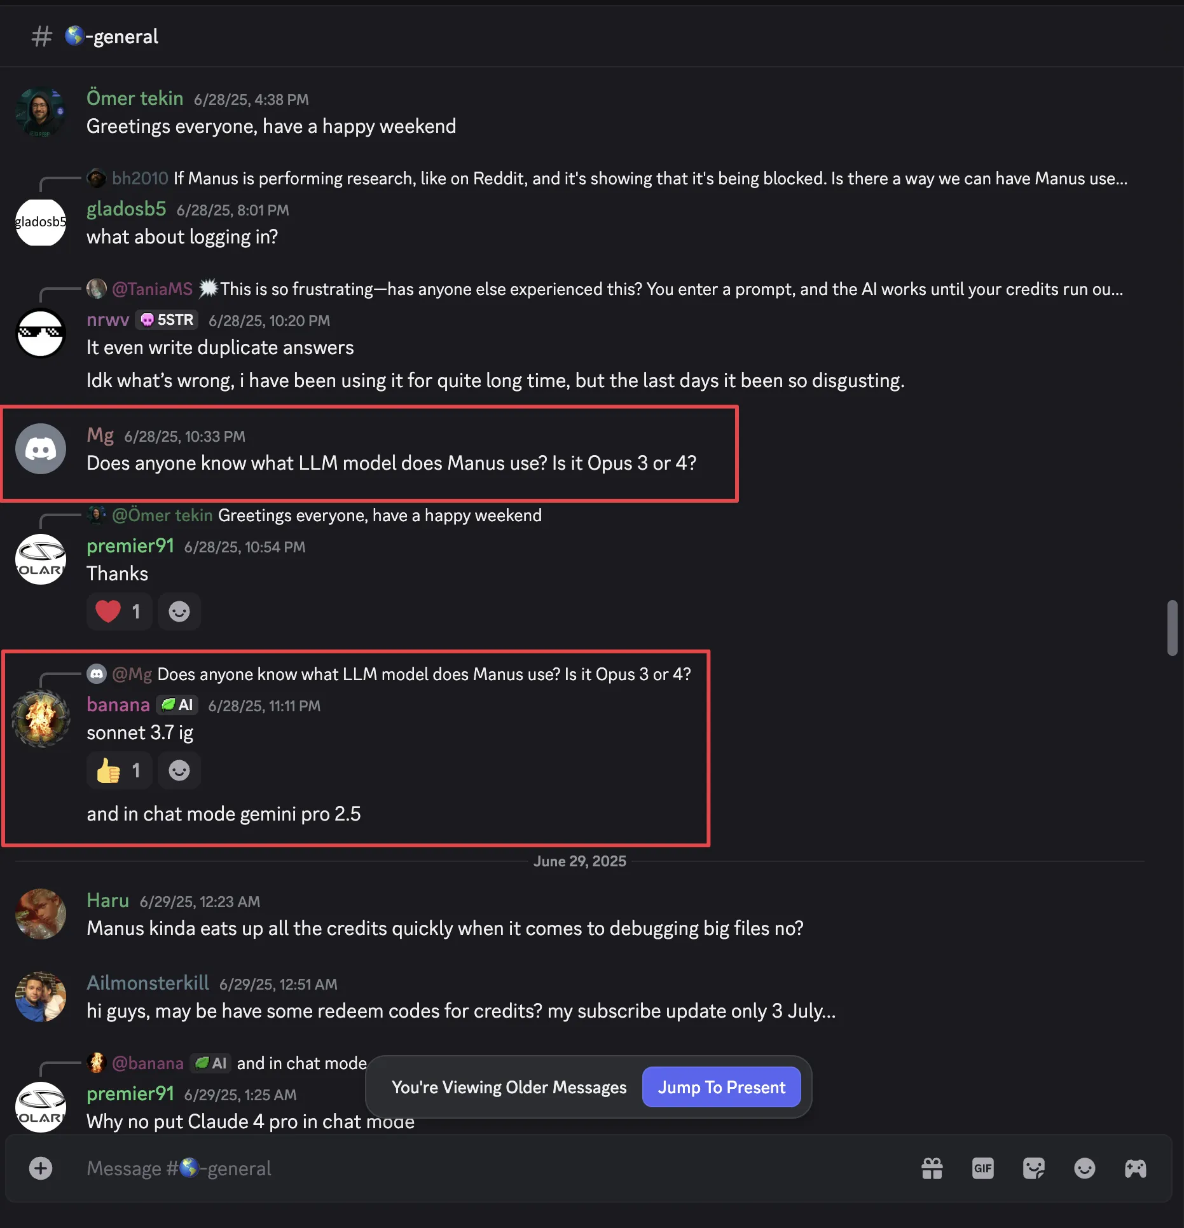Screen dimensions: 1184x1228
Task: Click the message input field
Action: pyautogui.click(x=445, y=1168)
